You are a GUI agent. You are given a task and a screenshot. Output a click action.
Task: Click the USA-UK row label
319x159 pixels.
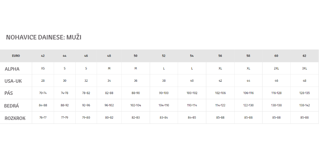click(x=13, y=81)
